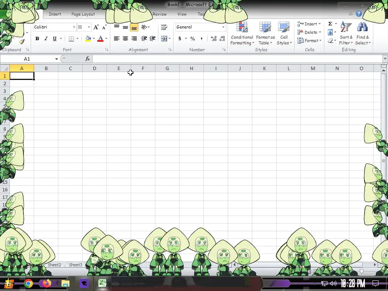Click Increase Decimal icon
This screenshot has height=291, width=388.
(214, 39)
